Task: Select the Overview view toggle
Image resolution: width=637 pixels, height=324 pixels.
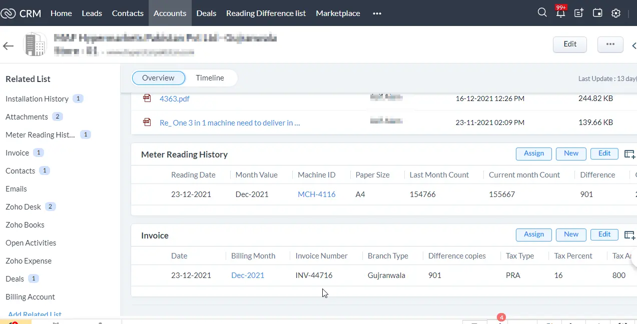Action: click(158, 78)
